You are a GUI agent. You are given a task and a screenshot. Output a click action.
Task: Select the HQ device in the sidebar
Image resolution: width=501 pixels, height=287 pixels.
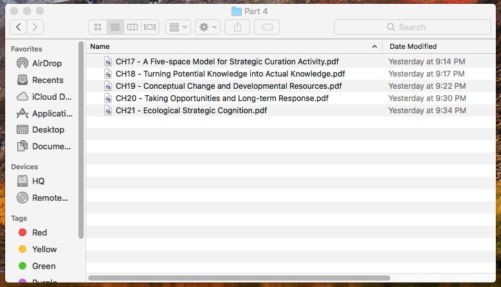[x=38, y=181]
